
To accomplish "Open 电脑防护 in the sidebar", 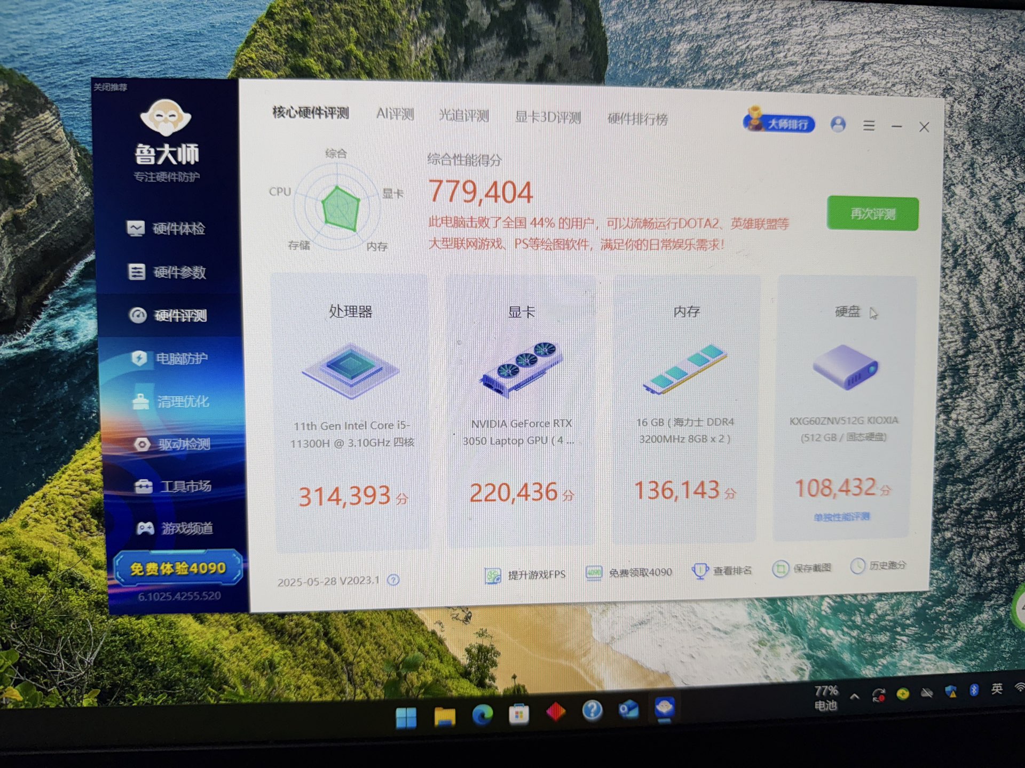I will pyautogui.click(x=169, y=358).
